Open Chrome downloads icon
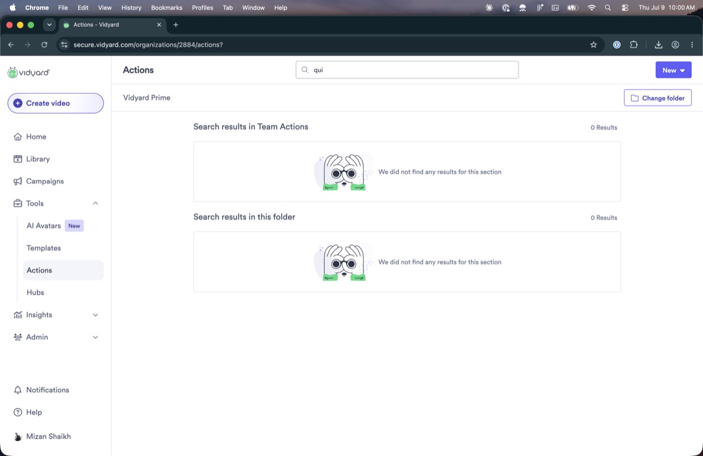 pos(658,44)
